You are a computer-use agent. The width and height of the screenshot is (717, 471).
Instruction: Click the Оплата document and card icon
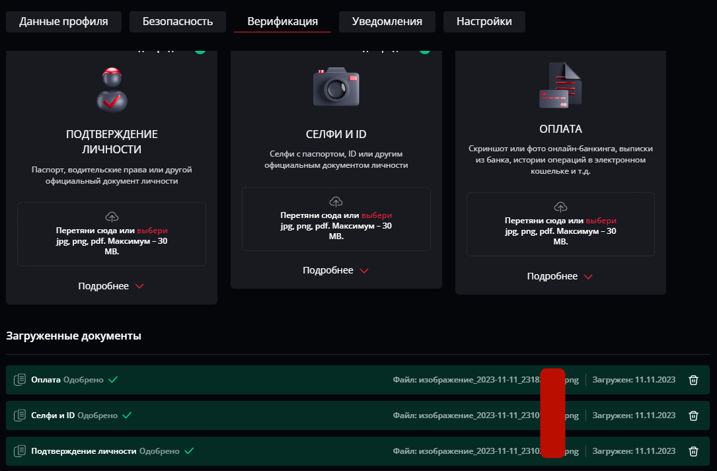tap(560, 85)
